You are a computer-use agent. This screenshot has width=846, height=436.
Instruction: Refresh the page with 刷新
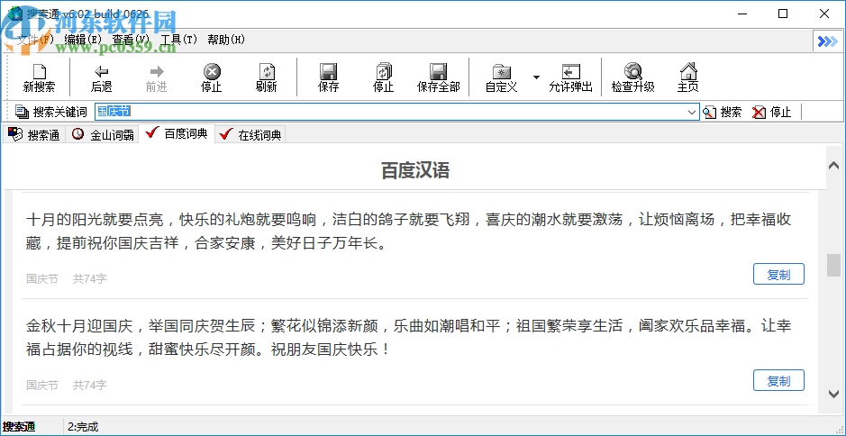(x=267, y=77)
